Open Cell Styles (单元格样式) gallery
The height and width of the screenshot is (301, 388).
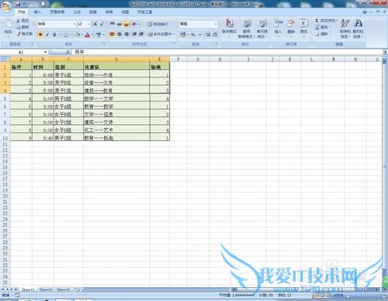coord(262,29)
